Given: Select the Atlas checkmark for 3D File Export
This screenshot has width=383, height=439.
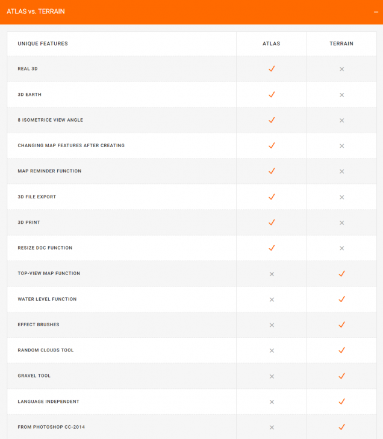Looking at the screenshot, I should click(272, 197).
